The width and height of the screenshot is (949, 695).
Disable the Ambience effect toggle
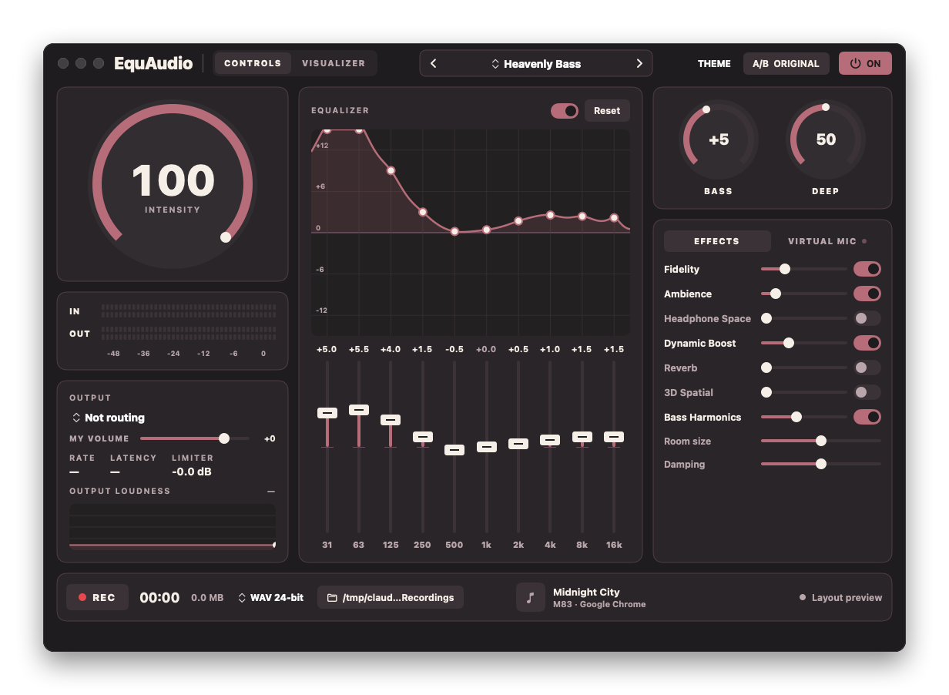(x=867, y=294)
